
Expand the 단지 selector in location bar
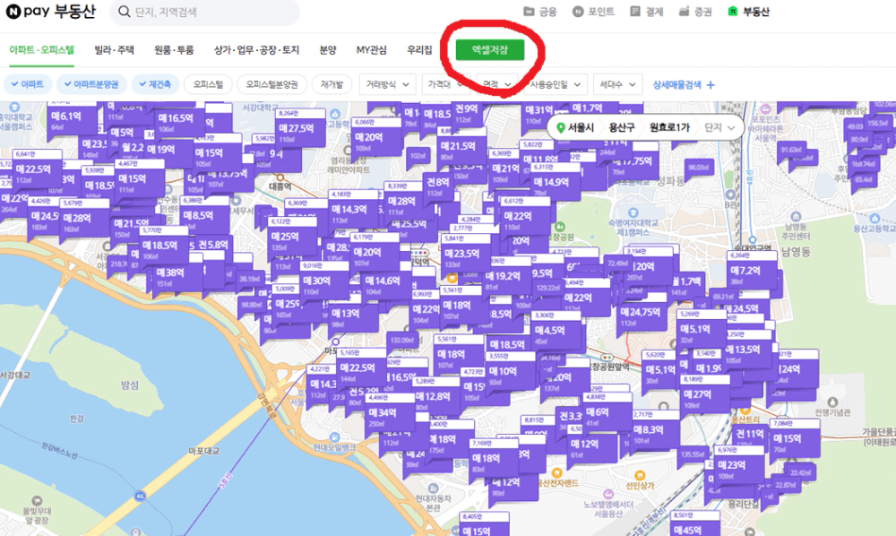tap(720, 128)
